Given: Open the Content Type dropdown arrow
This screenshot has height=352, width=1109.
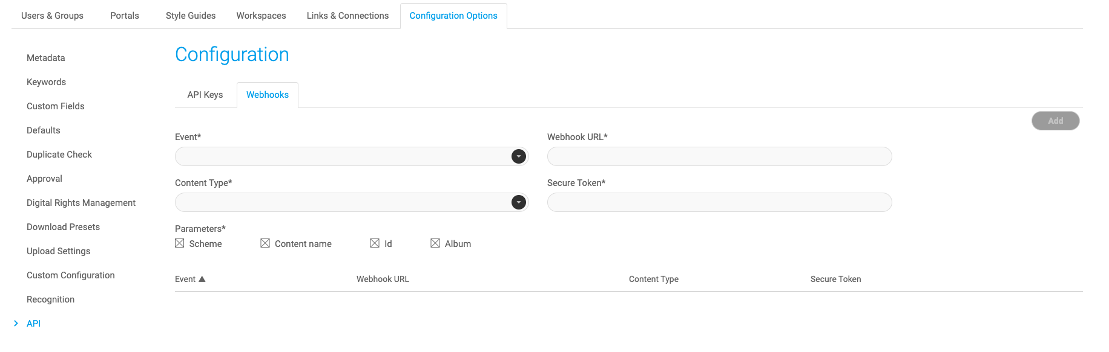Looking at the screenshot, I should click(x=519, y=202).
